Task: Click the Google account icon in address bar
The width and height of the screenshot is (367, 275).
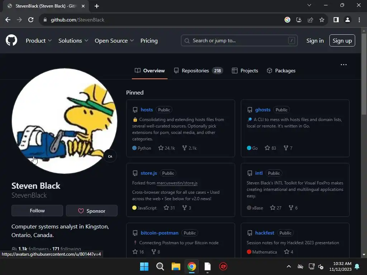Action: [x=287, y=20]
